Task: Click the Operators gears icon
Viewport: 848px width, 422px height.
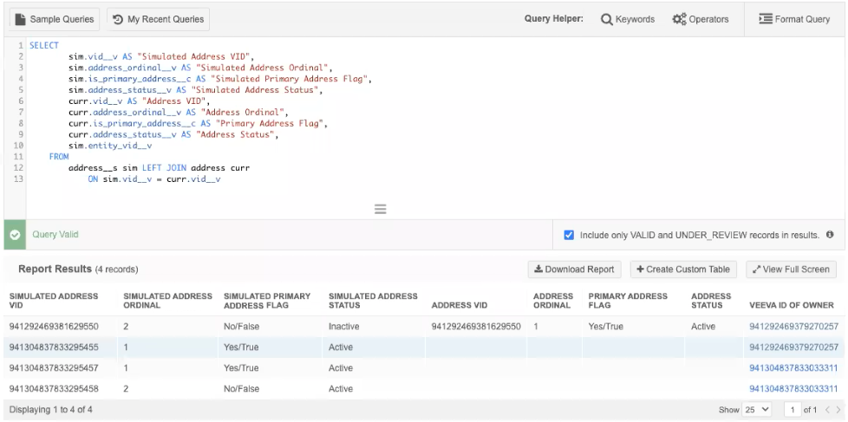Action: click(679, 19)
